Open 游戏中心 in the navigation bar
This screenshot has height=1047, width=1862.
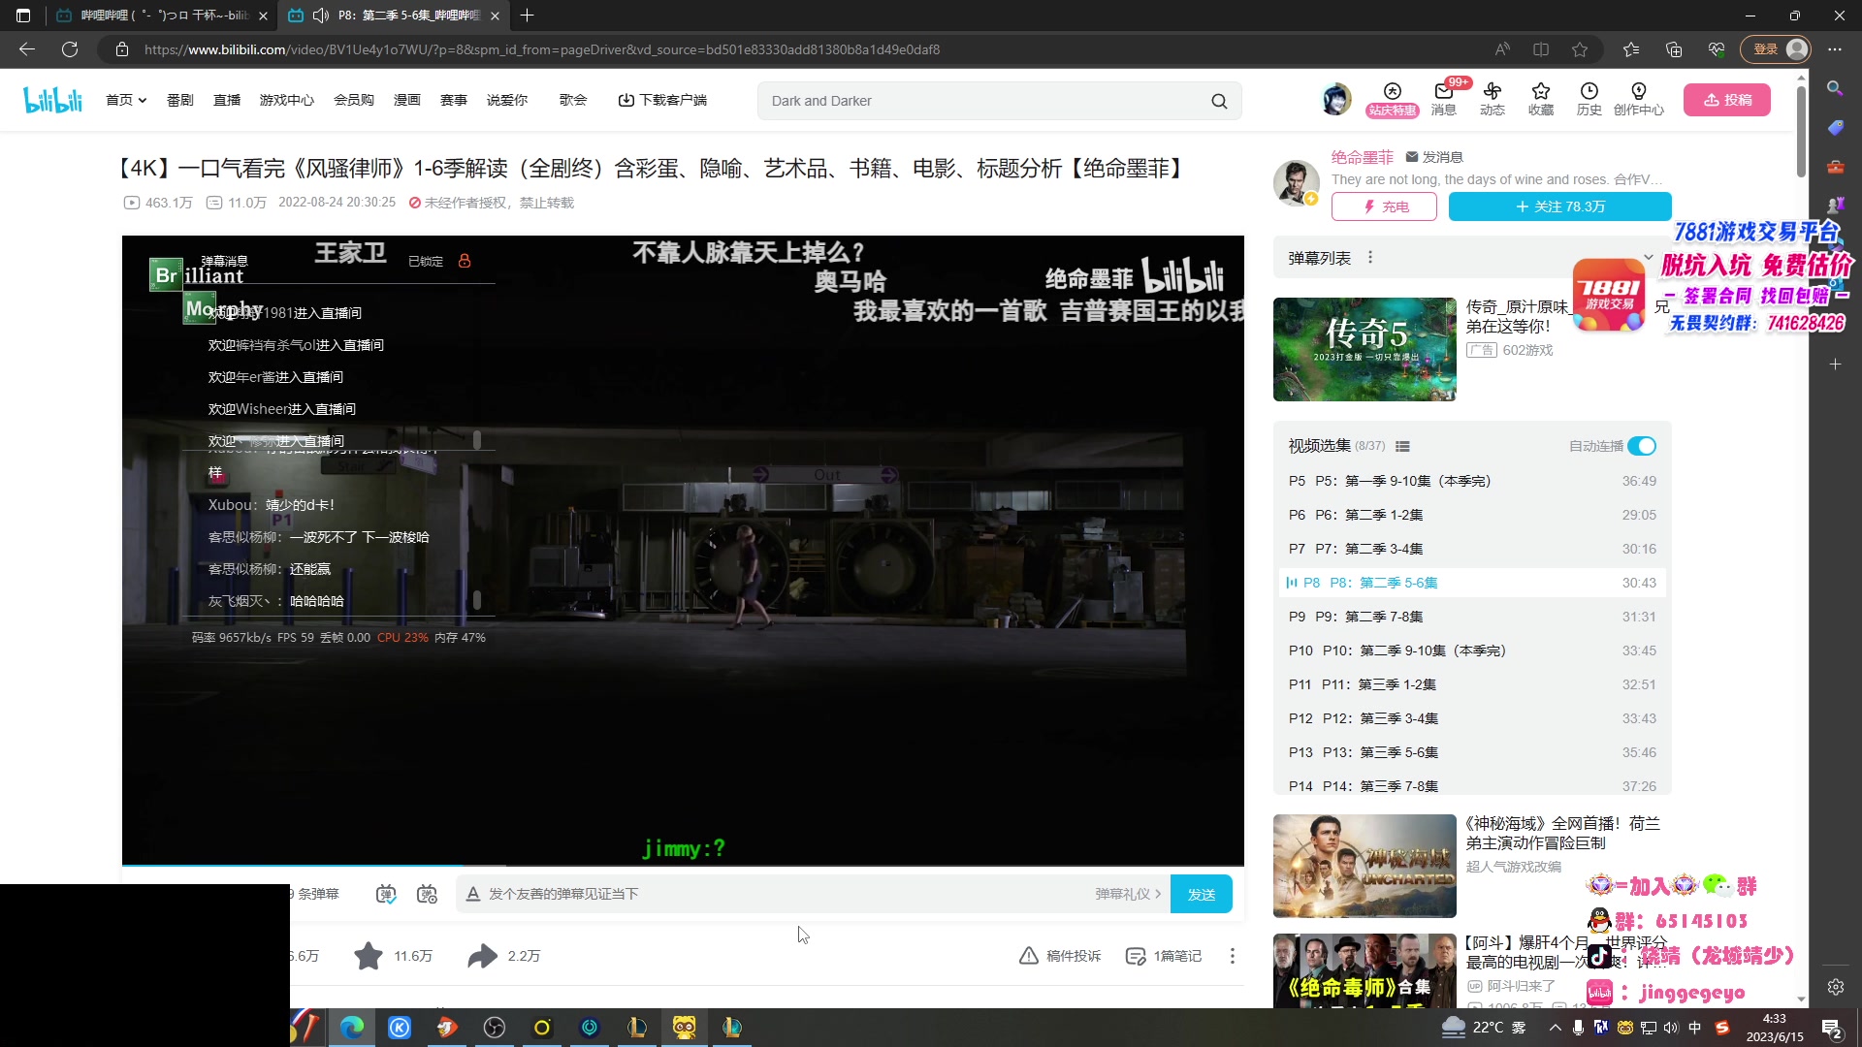click(287, 100)
